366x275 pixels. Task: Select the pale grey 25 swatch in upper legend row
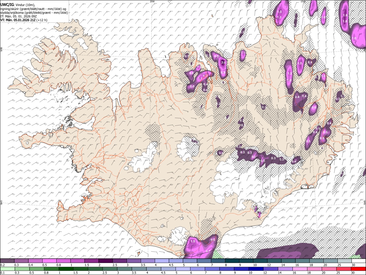point(345,261)
